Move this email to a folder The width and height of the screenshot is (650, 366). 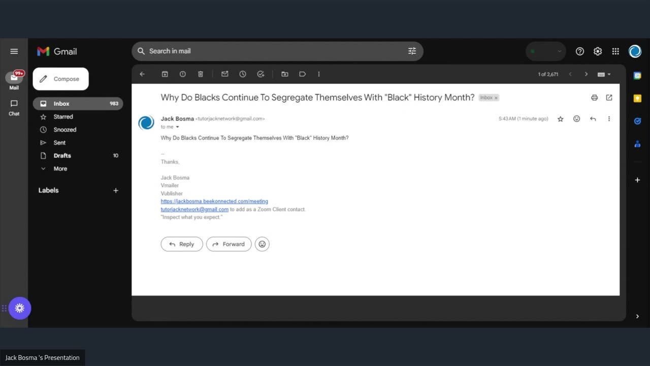click(285, 74)
